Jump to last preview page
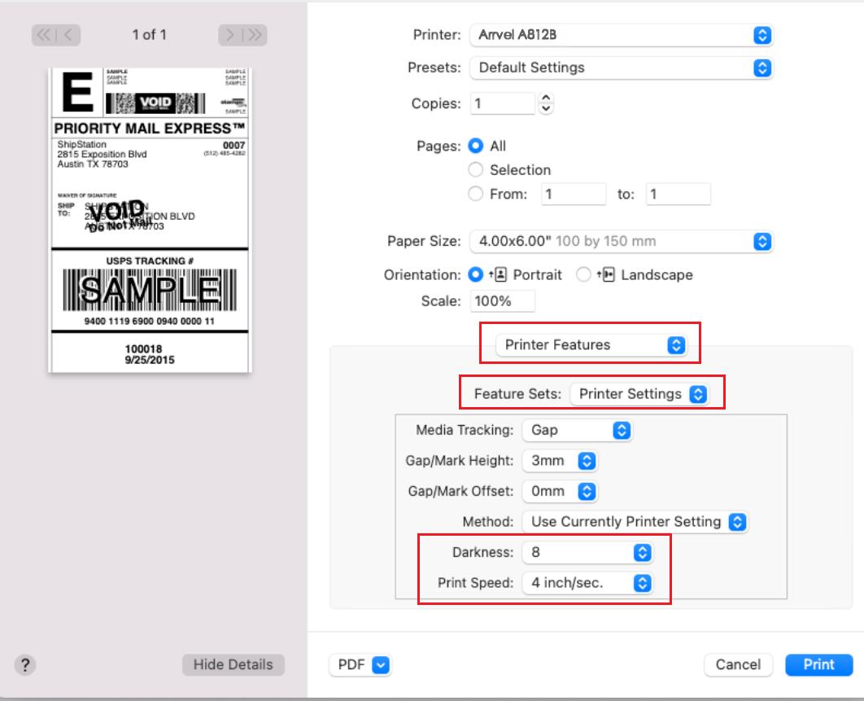Screen dimensions: 864x701 click(x=255, y=35)
